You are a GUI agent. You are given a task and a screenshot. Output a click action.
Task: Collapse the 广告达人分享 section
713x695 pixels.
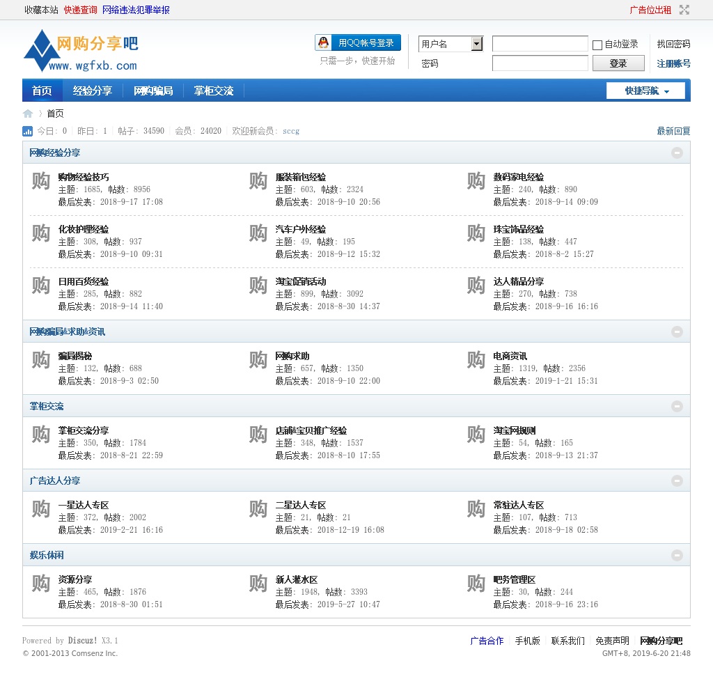coord(677,481)
